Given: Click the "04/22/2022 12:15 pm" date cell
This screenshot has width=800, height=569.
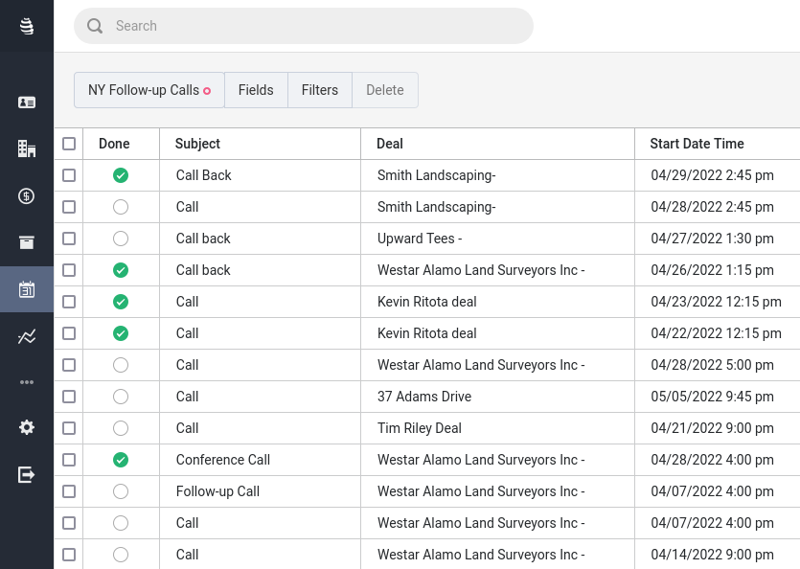Looking at the screenshot, I should [716, 333].
